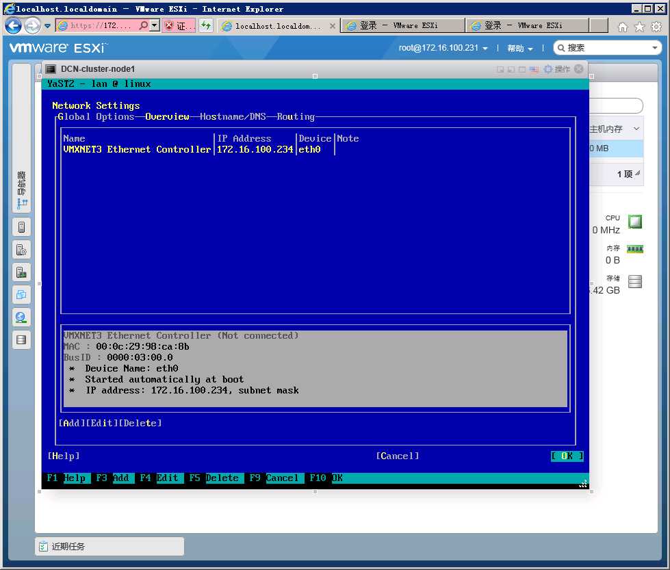Open the 主机内存 column dropdown chevron
This screenshot has height=570, width=670.
(x=636, y=129)
